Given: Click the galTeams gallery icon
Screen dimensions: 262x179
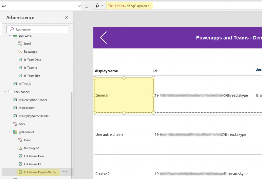Looking at the screenshot, I should tap(15, 36).
